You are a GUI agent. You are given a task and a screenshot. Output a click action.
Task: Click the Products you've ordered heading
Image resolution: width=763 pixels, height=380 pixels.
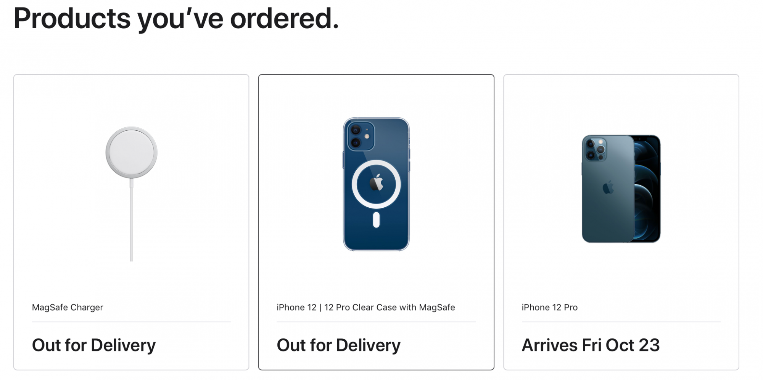pos(176,18)
